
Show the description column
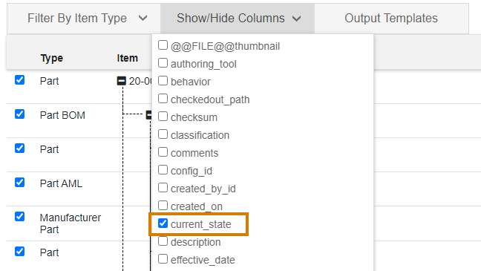click(x=163, y=241)
